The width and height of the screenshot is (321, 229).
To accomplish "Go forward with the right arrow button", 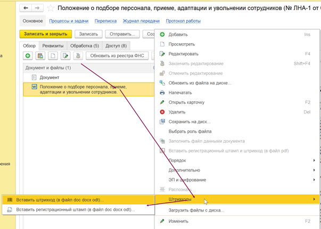I will click(37, 8).
